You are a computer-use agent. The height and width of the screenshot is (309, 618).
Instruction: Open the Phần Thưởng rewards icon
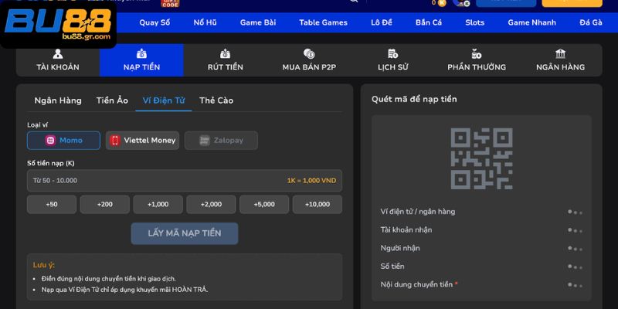[x=477, y=54]
